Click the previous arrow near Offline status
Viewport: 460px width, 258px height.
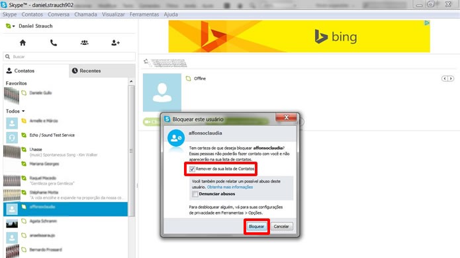[445, 79]
